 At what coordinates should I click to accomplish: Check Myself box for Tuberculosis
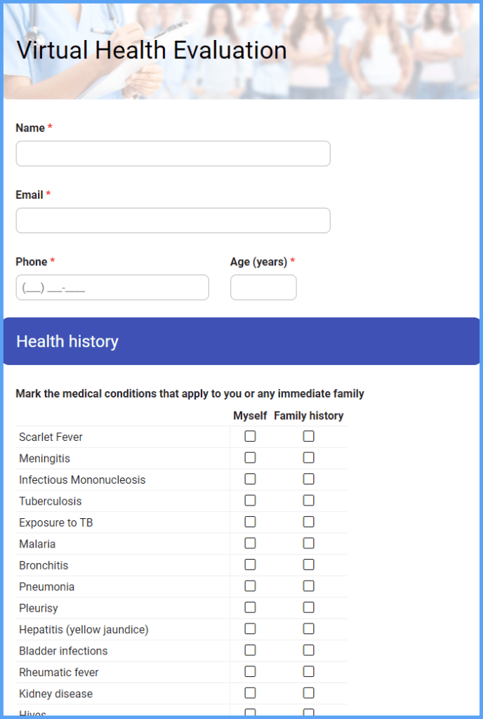click(250, 501)
